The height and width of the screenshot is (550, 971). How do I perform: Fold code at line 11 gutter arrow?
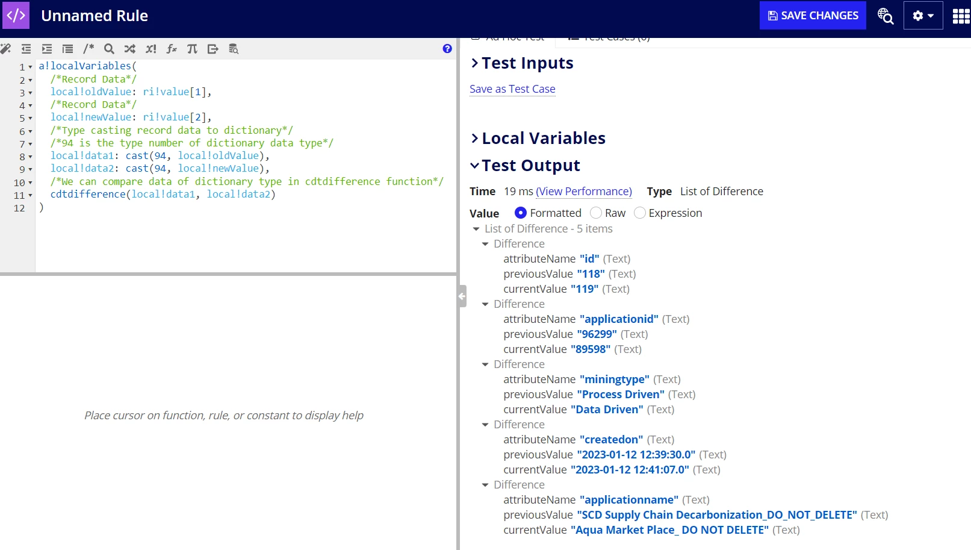pos(30,195)
